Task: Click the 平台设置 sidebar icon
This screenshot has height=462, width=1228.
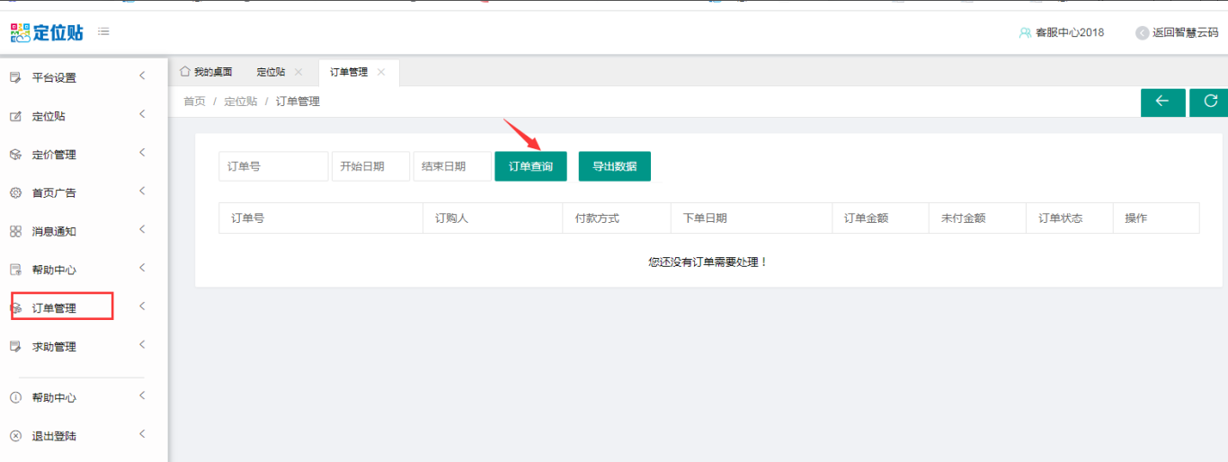Action: (15, 78)
